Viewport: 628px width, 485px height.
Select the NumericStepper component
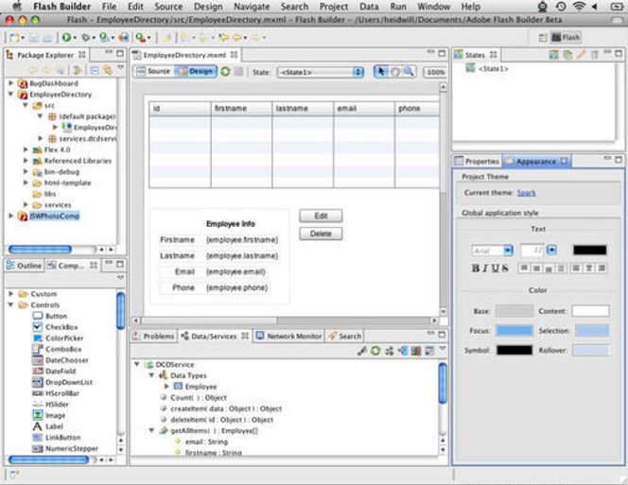tap(72, 448)
